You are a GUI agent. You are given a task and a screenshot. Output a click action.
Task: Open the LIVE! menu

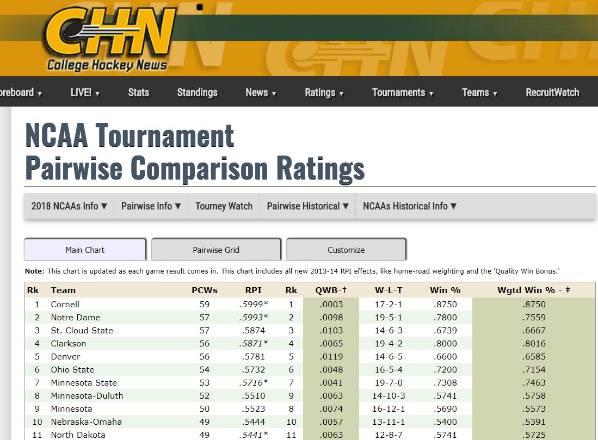click(85, 92)
